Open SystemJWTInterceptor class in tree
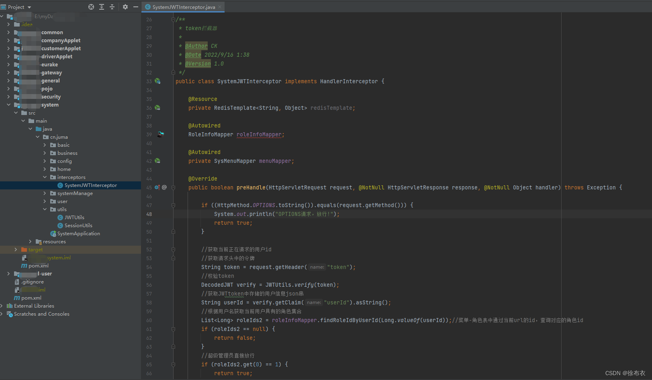Viewport: 652px width, 380px height. tap(90, 185)
